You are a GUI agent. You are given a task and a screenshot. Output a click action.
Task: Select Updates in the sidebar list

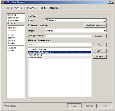pyautogui.click(x=16, y=43)
